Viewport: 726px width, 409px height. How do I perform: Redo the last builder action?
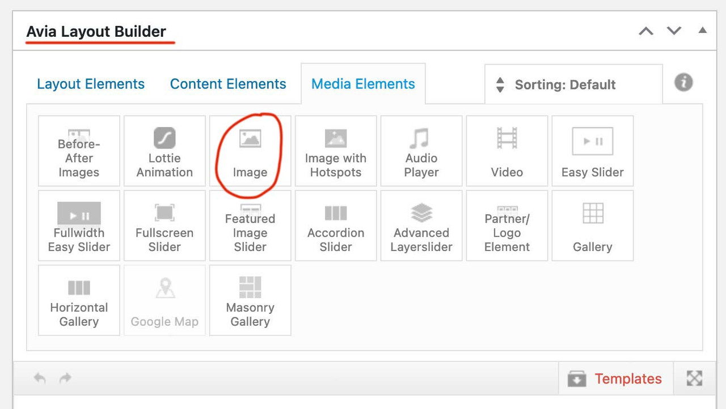click(66, 378)
